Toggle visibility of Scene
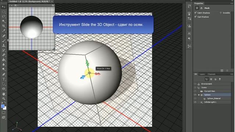The height and width of the screenshot is (132, 235). point(195,87)
